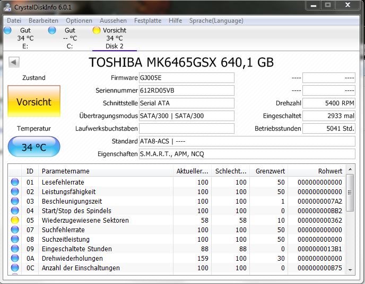Click the Aktueller... column header
The image size is (365, 284).
pos(192,171)
